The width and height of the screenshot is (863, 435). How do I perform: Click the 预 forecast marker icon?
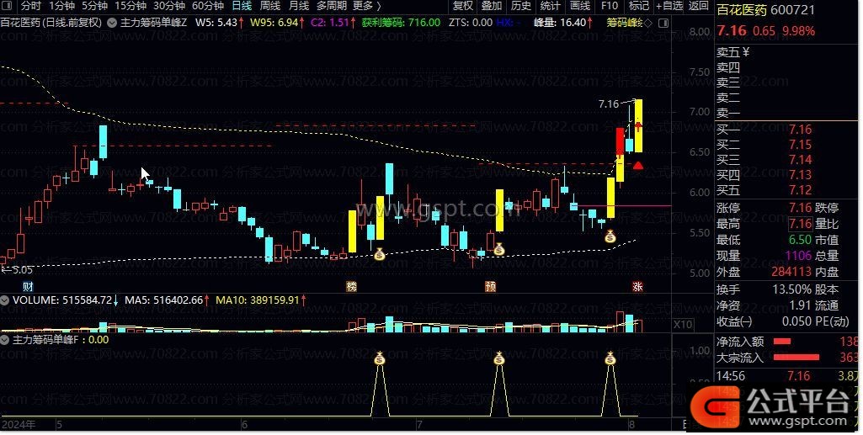coord(490,287)
